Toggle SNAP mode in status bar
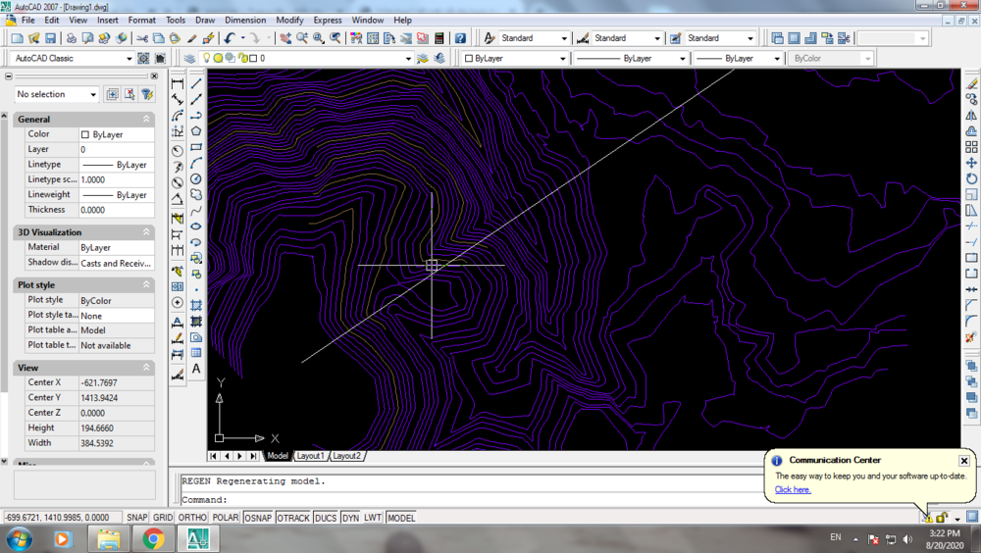Screen dimensions: 981x553 [136, 518]
